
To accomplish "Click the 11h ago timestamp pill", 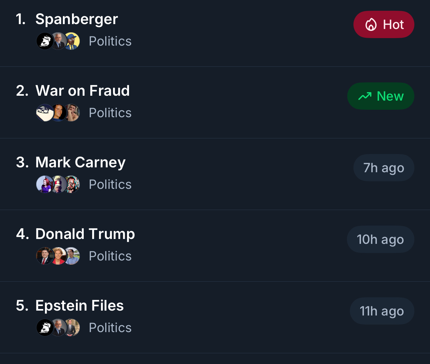I will pyautogui.click(x=382, y=311).
